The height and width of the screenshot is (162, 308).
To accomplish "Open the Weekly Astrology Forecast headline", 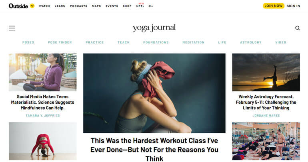I will click(266, 102).
